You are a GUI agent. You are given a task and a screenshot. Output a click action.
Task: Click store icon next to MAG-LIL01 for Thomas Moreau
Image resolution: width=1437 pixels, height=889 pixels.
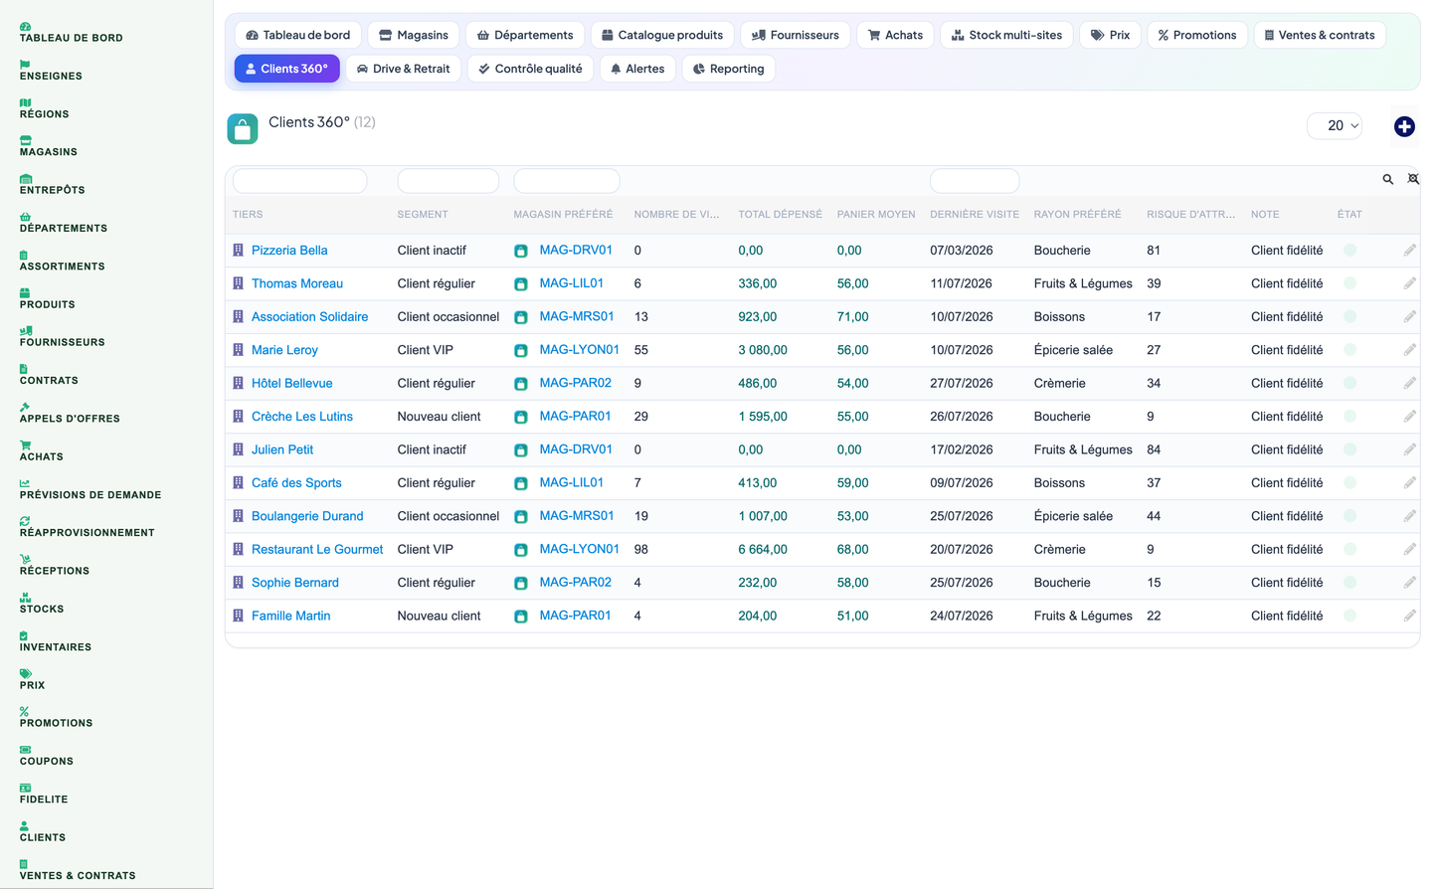pos(520,284)
